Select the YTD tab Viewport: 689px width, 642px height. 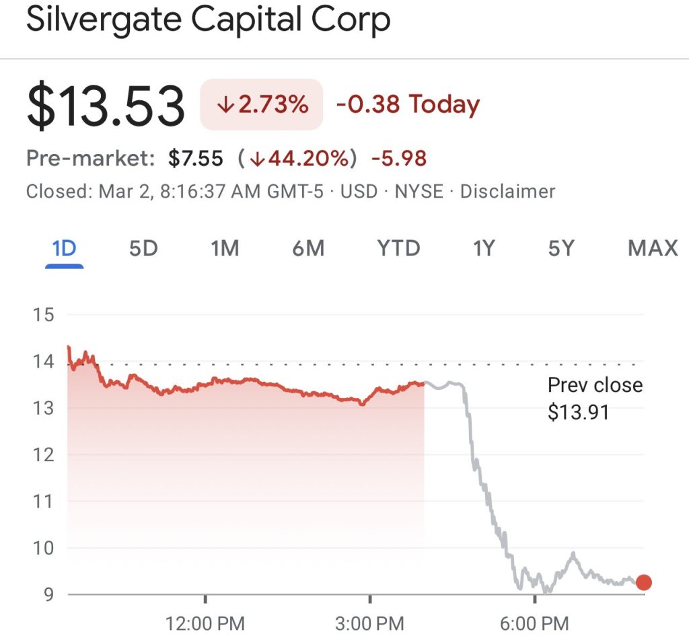coord(398,249)
